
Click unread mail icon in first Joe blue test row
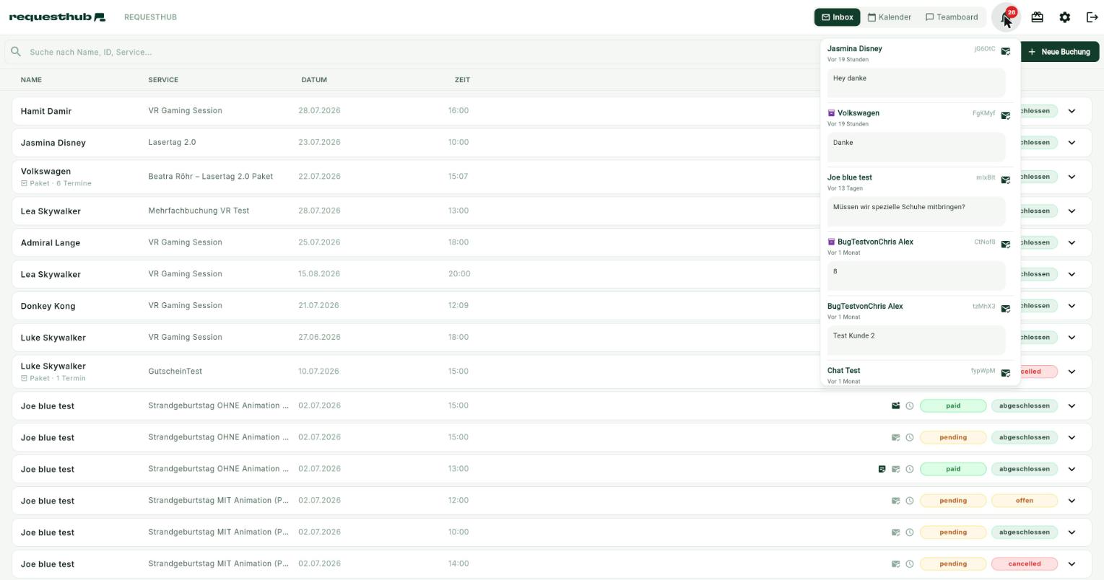coord(895,405)
